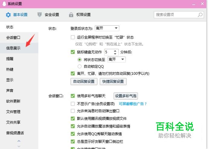
Task: Click the sidebar scroll-up chevron
Action: (x=19, y=141)
